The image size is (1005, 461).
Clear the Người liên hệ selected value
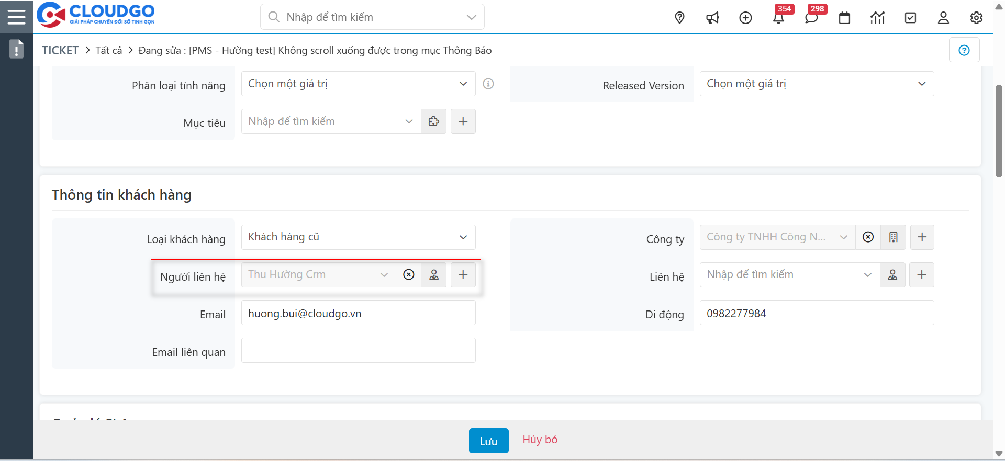(409, 275)
